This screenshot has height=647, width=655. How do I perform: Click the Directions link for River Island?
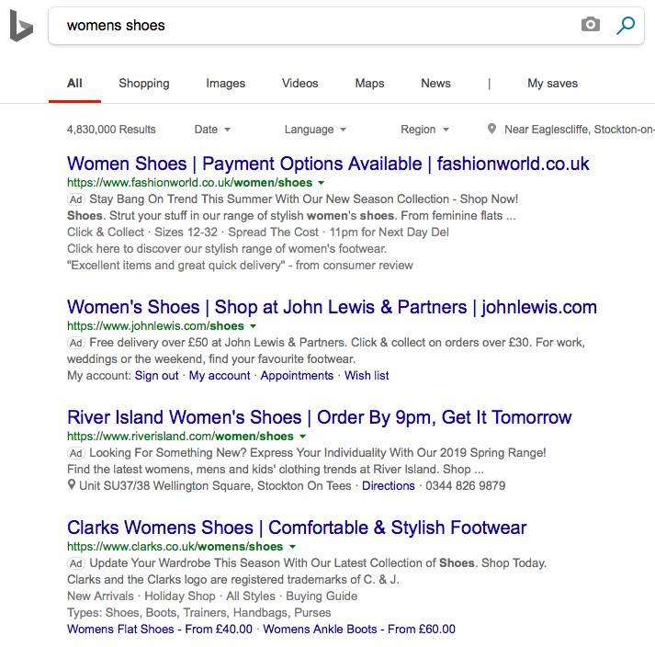point(388,485)
